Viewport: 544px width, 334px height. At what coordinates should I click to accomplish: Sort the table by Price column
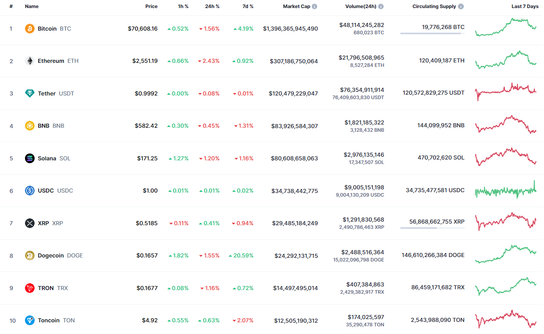click(x=151, y=6)
